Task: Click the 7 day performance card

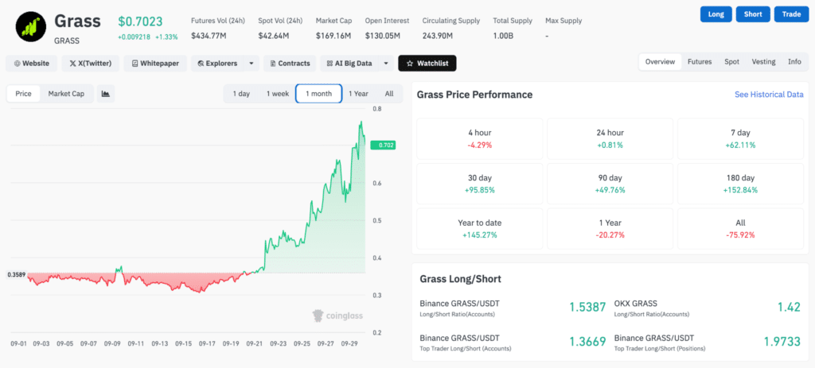Action: (x=741, y=138)
